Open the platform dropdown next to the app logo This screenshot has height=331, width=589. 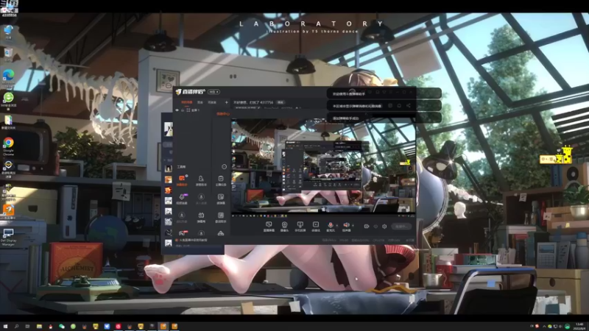pyautogui.click(x=214, y=91)
